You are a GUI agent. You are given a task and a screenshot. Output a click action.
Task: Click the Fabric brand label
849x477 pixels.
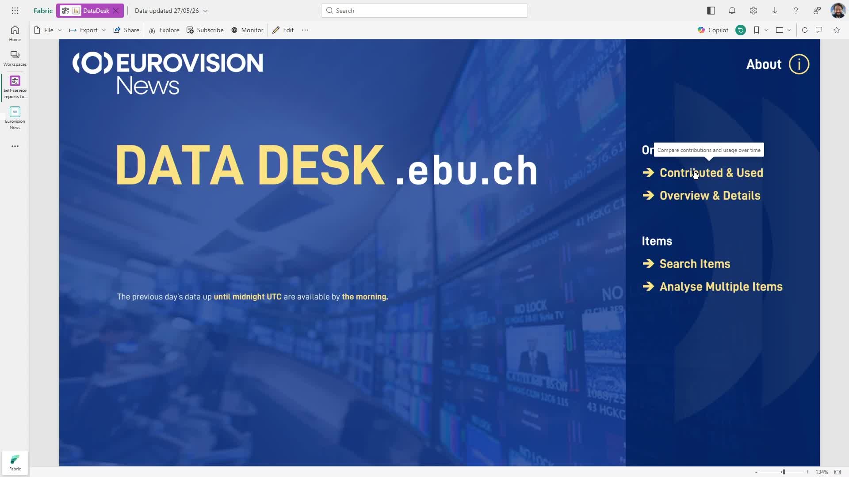pyautogui.click(x=43, y=11)
